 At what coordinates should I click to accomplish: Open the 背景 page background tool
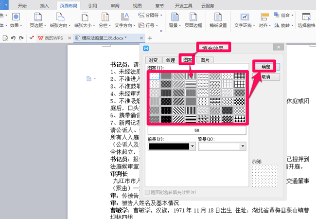point(175,20)
